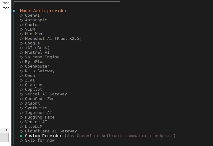Select Vercel AI Gateway option
The height and width of the screenshot is (146, 213).
point(46,94)
